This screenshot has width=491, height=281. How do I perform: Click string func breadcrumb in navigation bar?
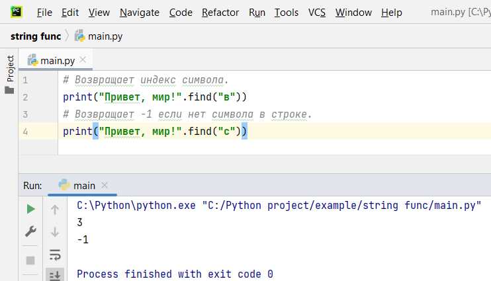(x=36, y=36)
